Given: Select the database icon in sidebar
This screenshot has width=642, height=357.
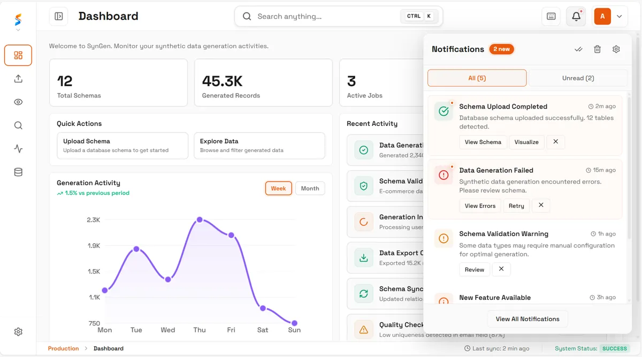Looking at the screenshot, I should [x=18, y=172].
